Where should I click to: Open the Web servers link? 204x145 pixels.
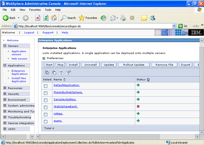[19, 59]
